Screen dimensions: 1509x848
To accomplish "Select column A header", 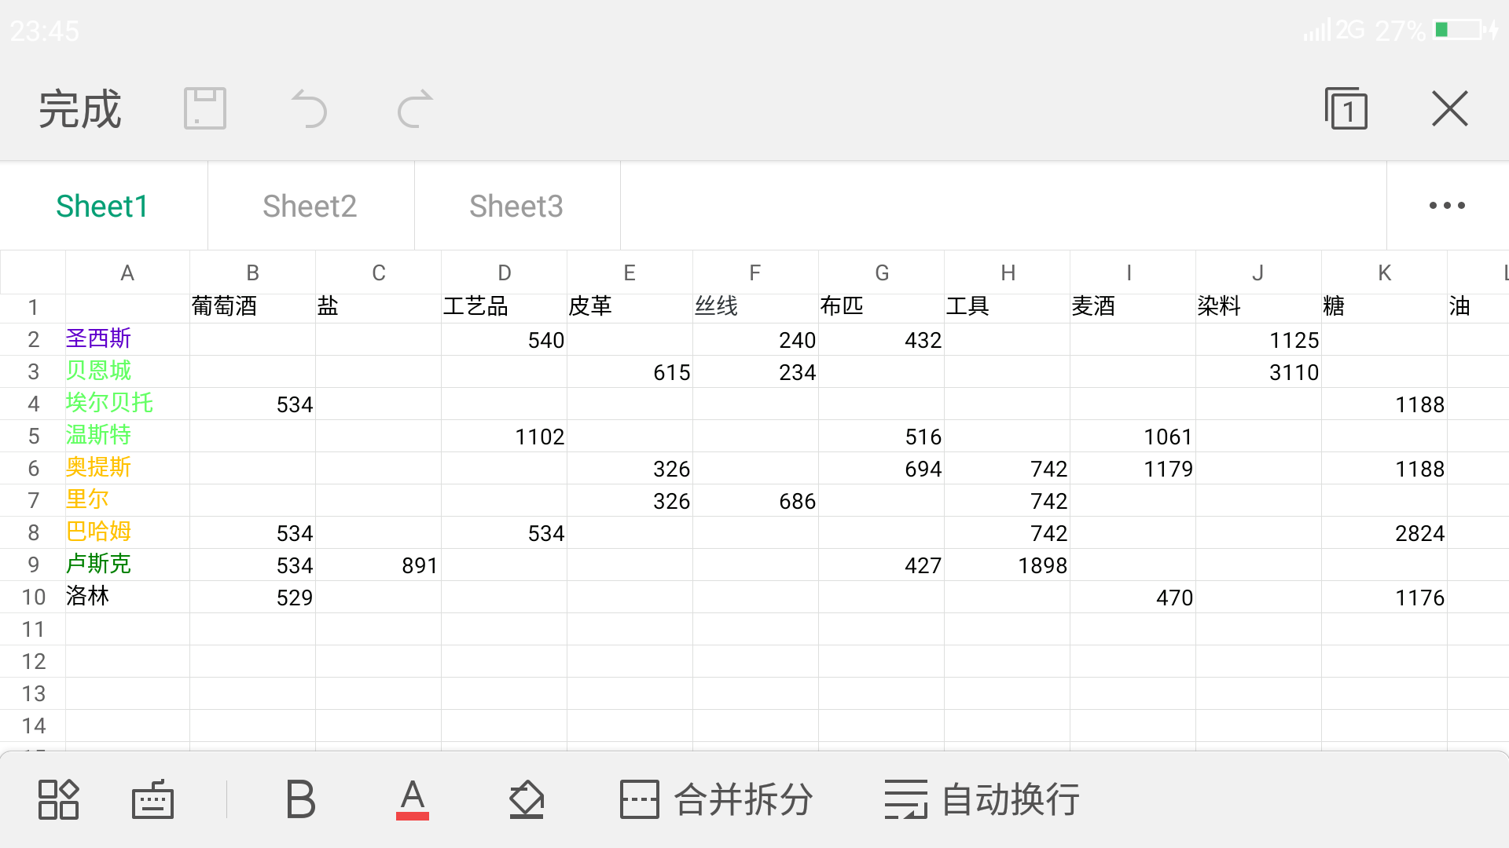I will pyautogui.click(x=127, y=272).
